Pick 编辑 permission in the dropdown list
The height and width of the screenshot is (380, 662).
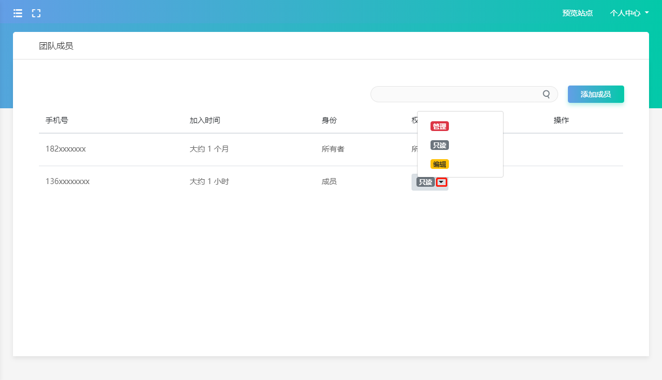pyautogui.click(x=439, y=165)
